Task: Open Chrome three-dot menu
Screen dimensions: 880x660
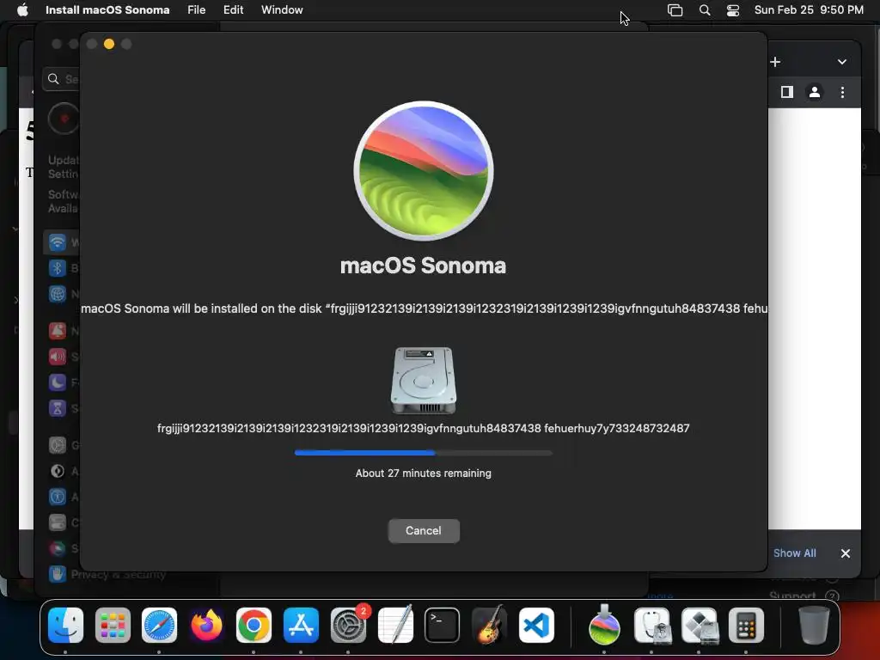Action: pos(842,92)
